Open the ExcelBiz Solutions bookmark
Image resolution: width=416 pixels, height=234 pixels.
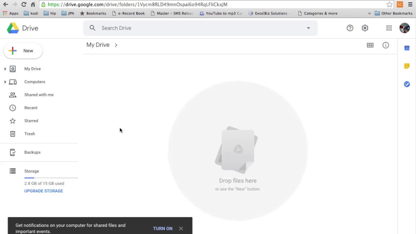coord(270,13)
